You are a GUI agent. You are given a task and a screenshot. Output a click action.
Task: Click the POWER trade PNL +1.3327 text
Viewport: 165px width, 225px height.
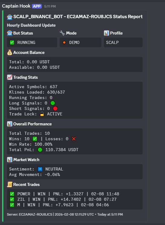[68, 194]
